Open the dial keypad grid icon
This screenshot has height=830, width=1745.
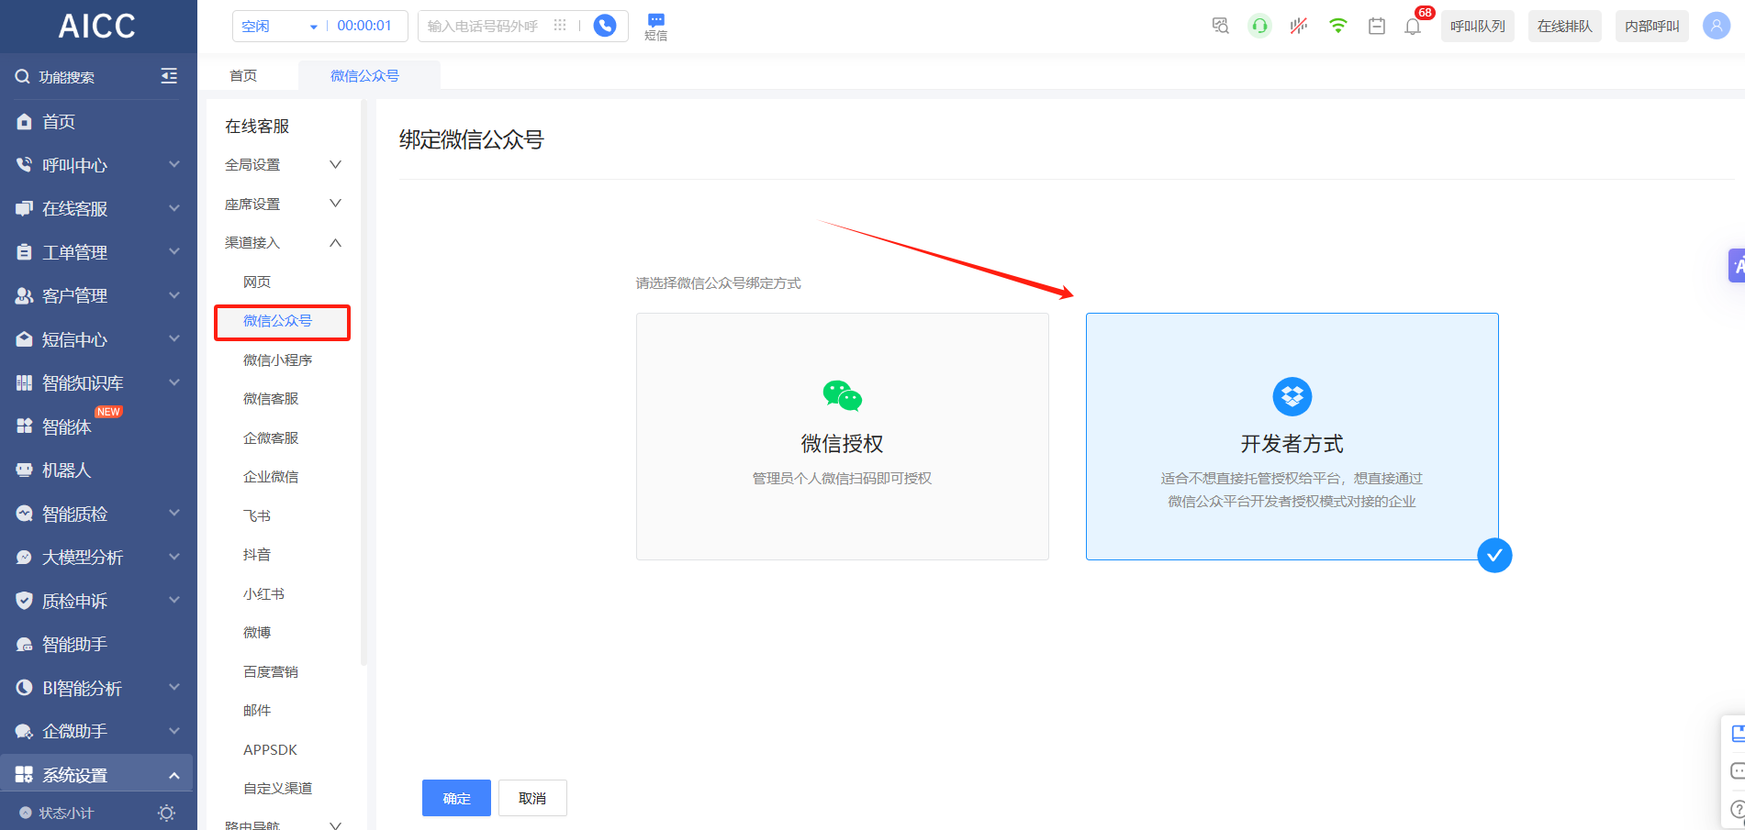click(560, 26)
